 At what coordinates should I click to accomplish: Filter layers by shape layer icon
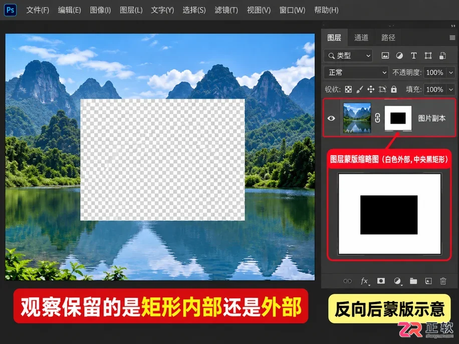(x=428, y=56)
